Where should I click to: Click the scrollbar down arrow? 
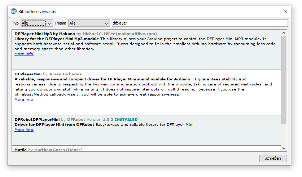(x=284, y=148)
